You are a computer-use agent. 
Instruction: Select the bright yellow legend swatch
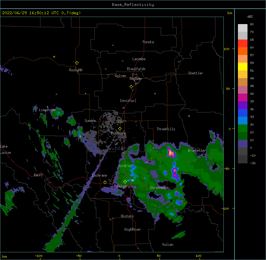point(243,66)
